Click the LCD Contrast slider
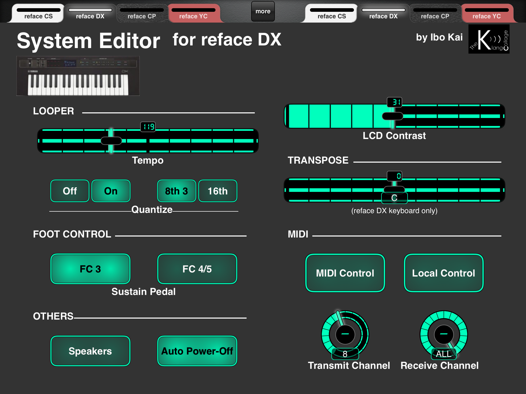Screen dimensions: 526x394 pos(394,116)
